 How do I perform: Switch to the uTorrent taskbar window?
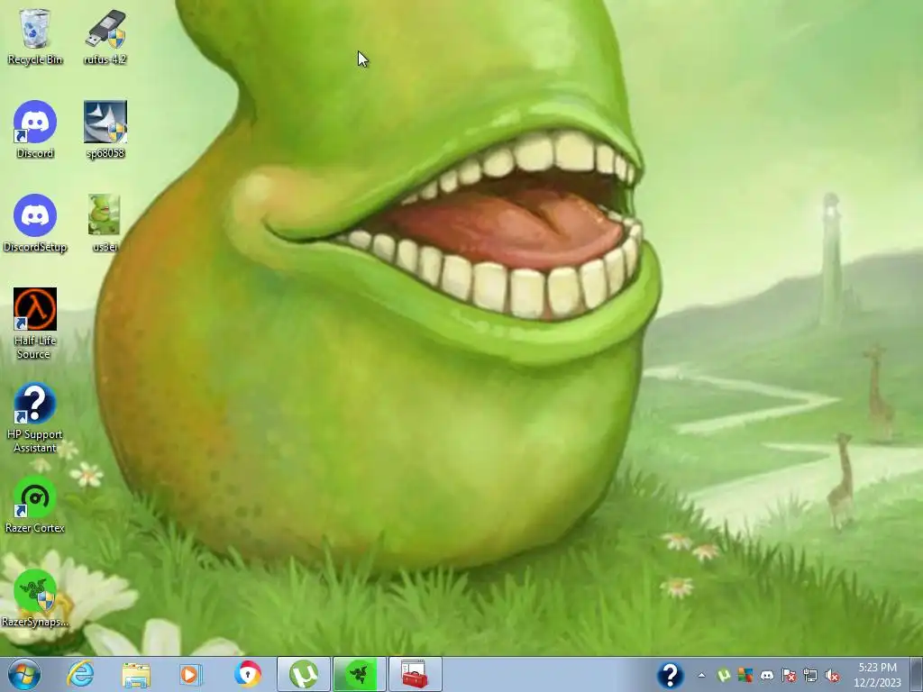303,674
